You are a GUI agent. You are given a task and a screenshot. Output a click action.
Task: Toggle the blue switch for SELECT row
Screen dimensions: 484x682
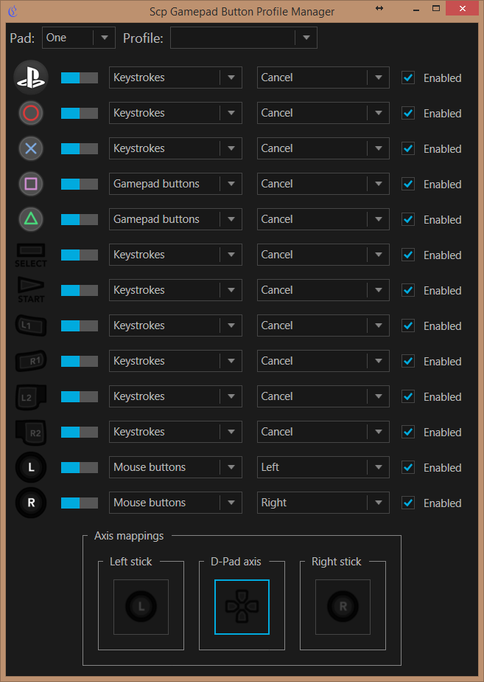pos(80,255)
